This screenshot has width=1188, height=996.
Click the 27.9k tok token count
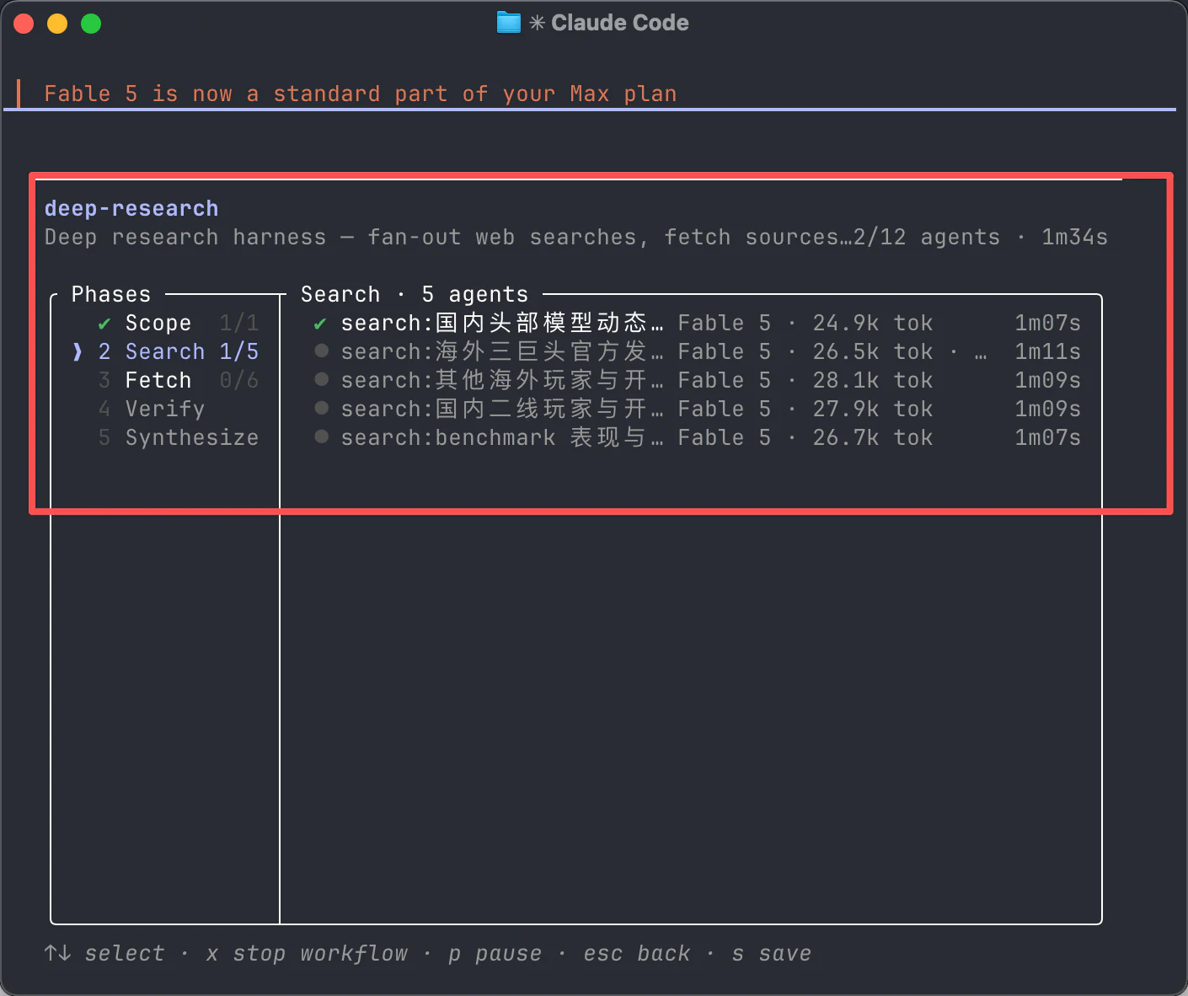pos(872,409)
